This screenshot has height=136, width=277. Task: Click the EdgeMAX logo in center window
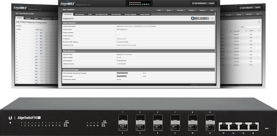point(68,4)
